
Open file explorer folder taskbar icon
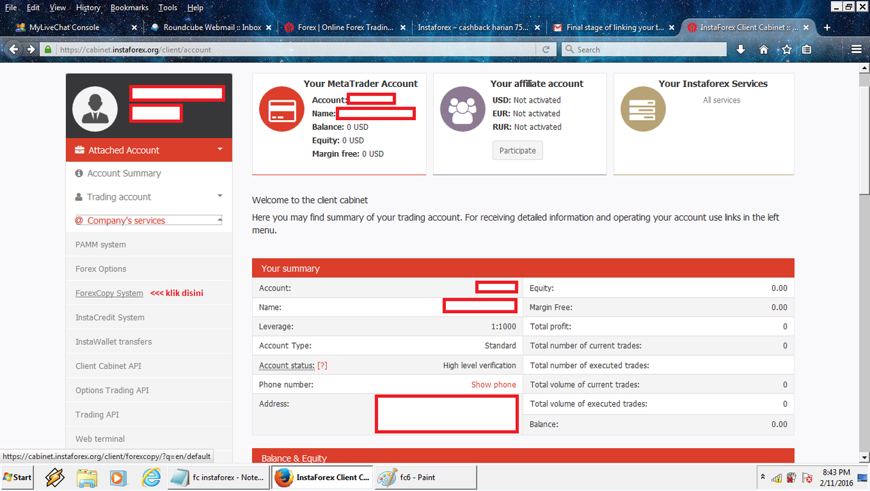tap(87, 477)
